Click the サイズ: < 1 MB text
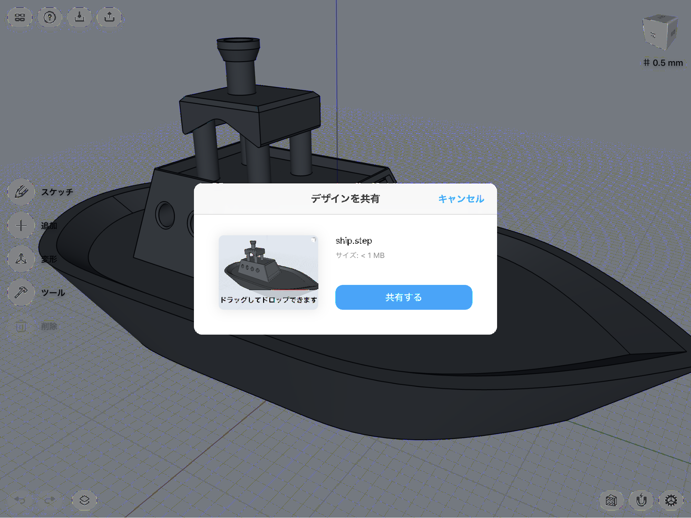 coord(360,255)
